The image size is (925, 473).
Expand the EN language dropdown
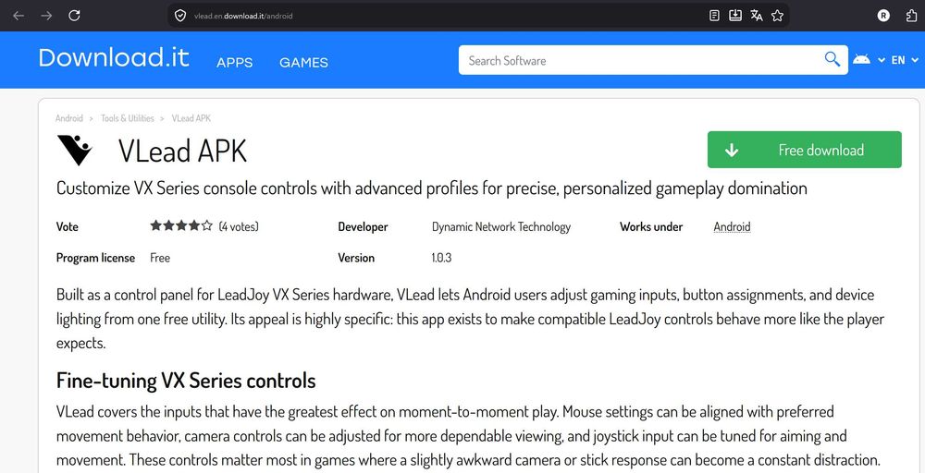pyautogui.click(x=905, y=60)
